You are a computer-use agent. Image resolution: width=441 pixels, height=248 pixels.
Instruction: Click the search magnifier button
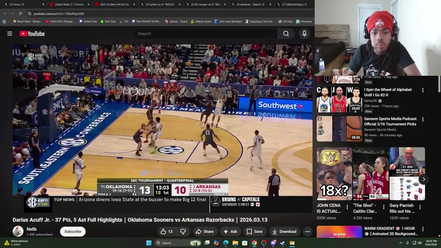pos(286,33)
